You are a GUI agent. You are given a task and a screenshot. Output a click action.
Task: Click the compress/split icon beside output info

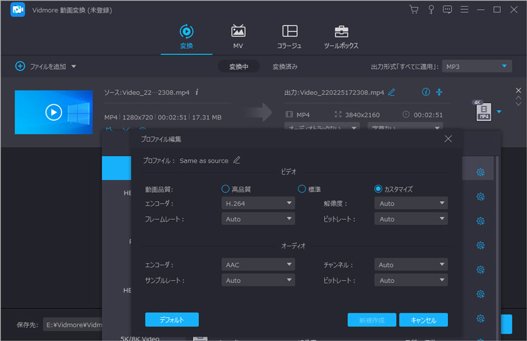coord(439,92)
